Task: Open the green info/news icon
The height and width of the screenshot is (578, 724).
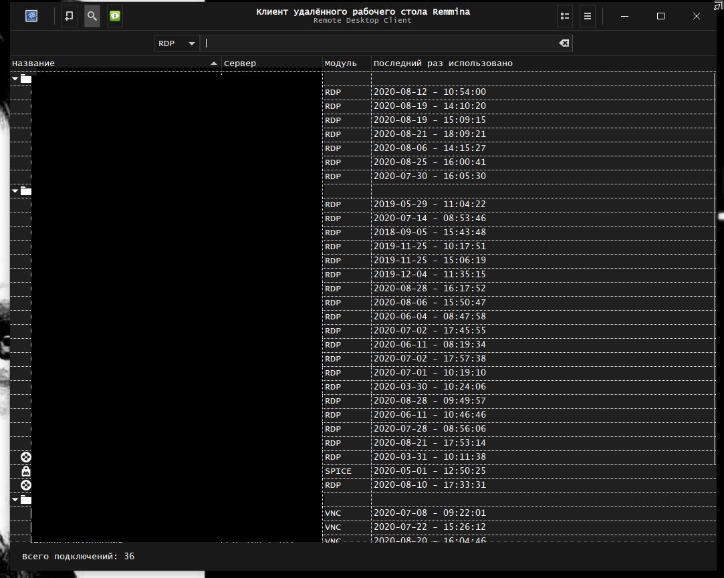Action: click(x=115, y=16)
